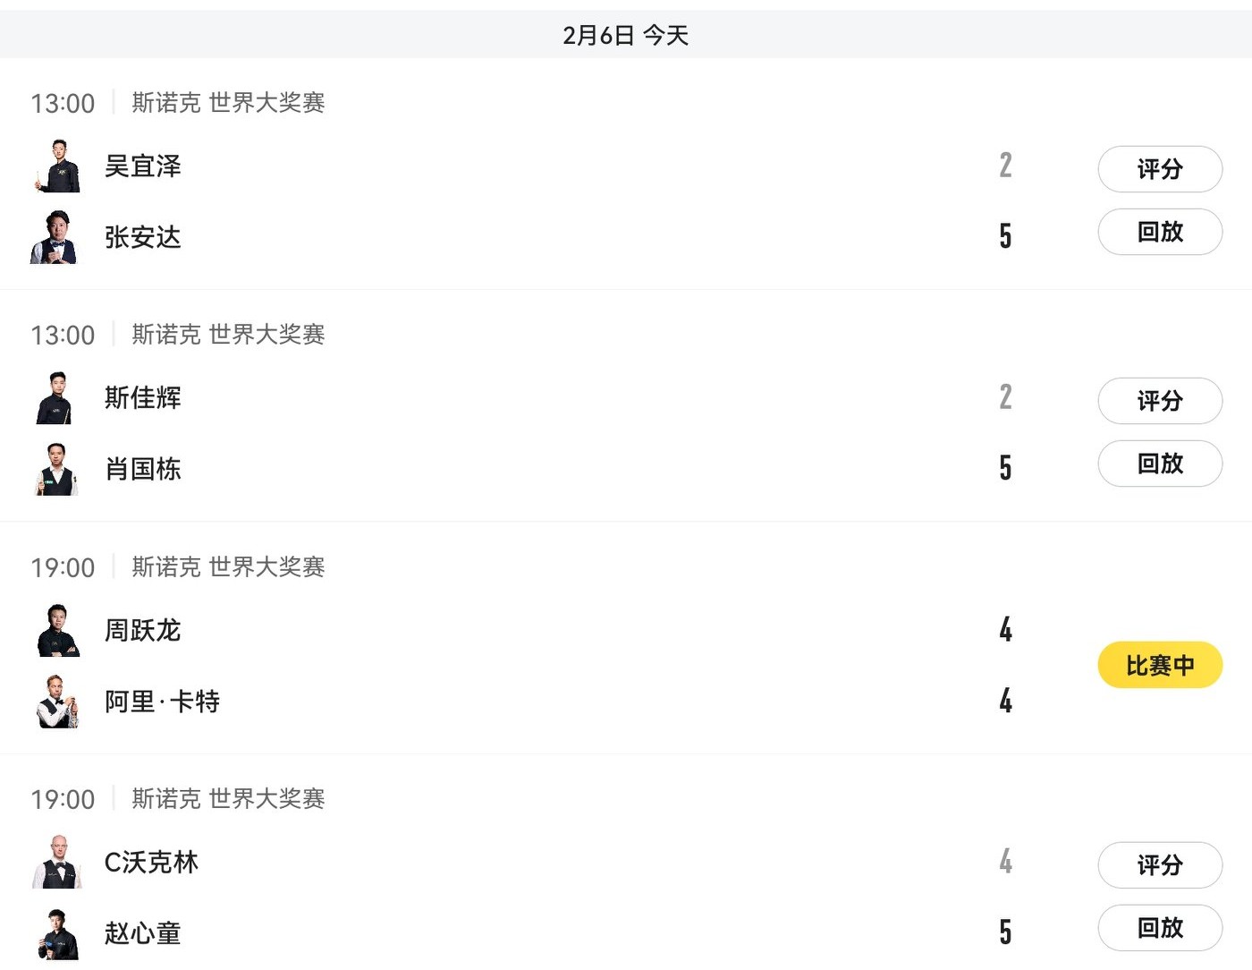
Task: Open 评分 for the C沃克林 vs 赵心童 match
Action: tap(1160, 865)
